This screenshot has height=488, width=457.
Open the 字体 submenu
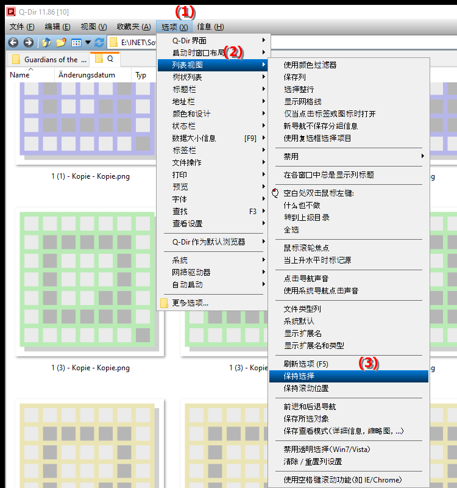pyautogui.click(x=213, y=199)
